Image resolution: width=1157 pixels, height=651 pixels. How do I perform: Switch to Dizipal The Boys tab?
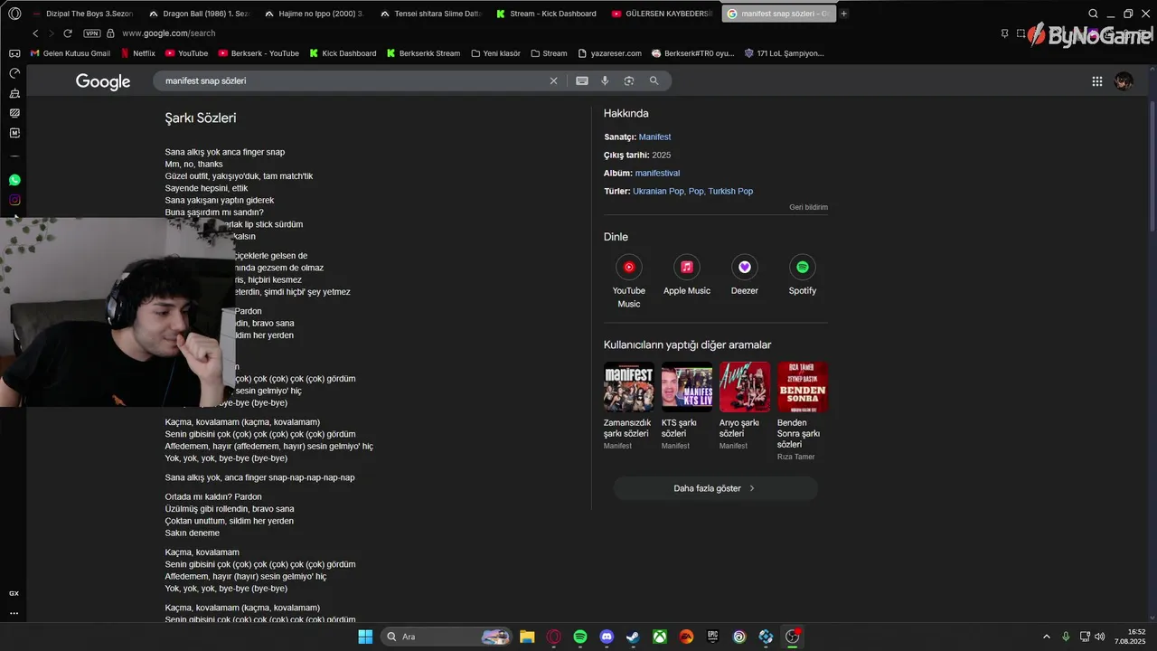pos(82,14)
